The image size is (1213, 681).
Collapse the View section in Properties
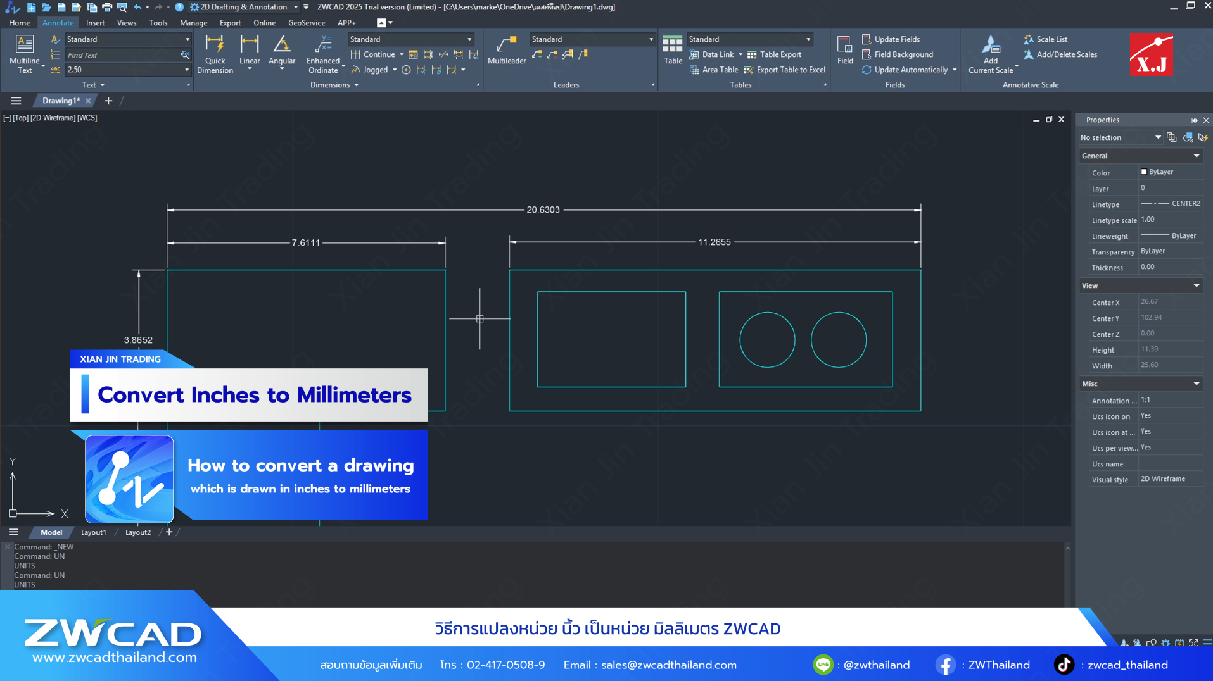[x=1197, y=285]
